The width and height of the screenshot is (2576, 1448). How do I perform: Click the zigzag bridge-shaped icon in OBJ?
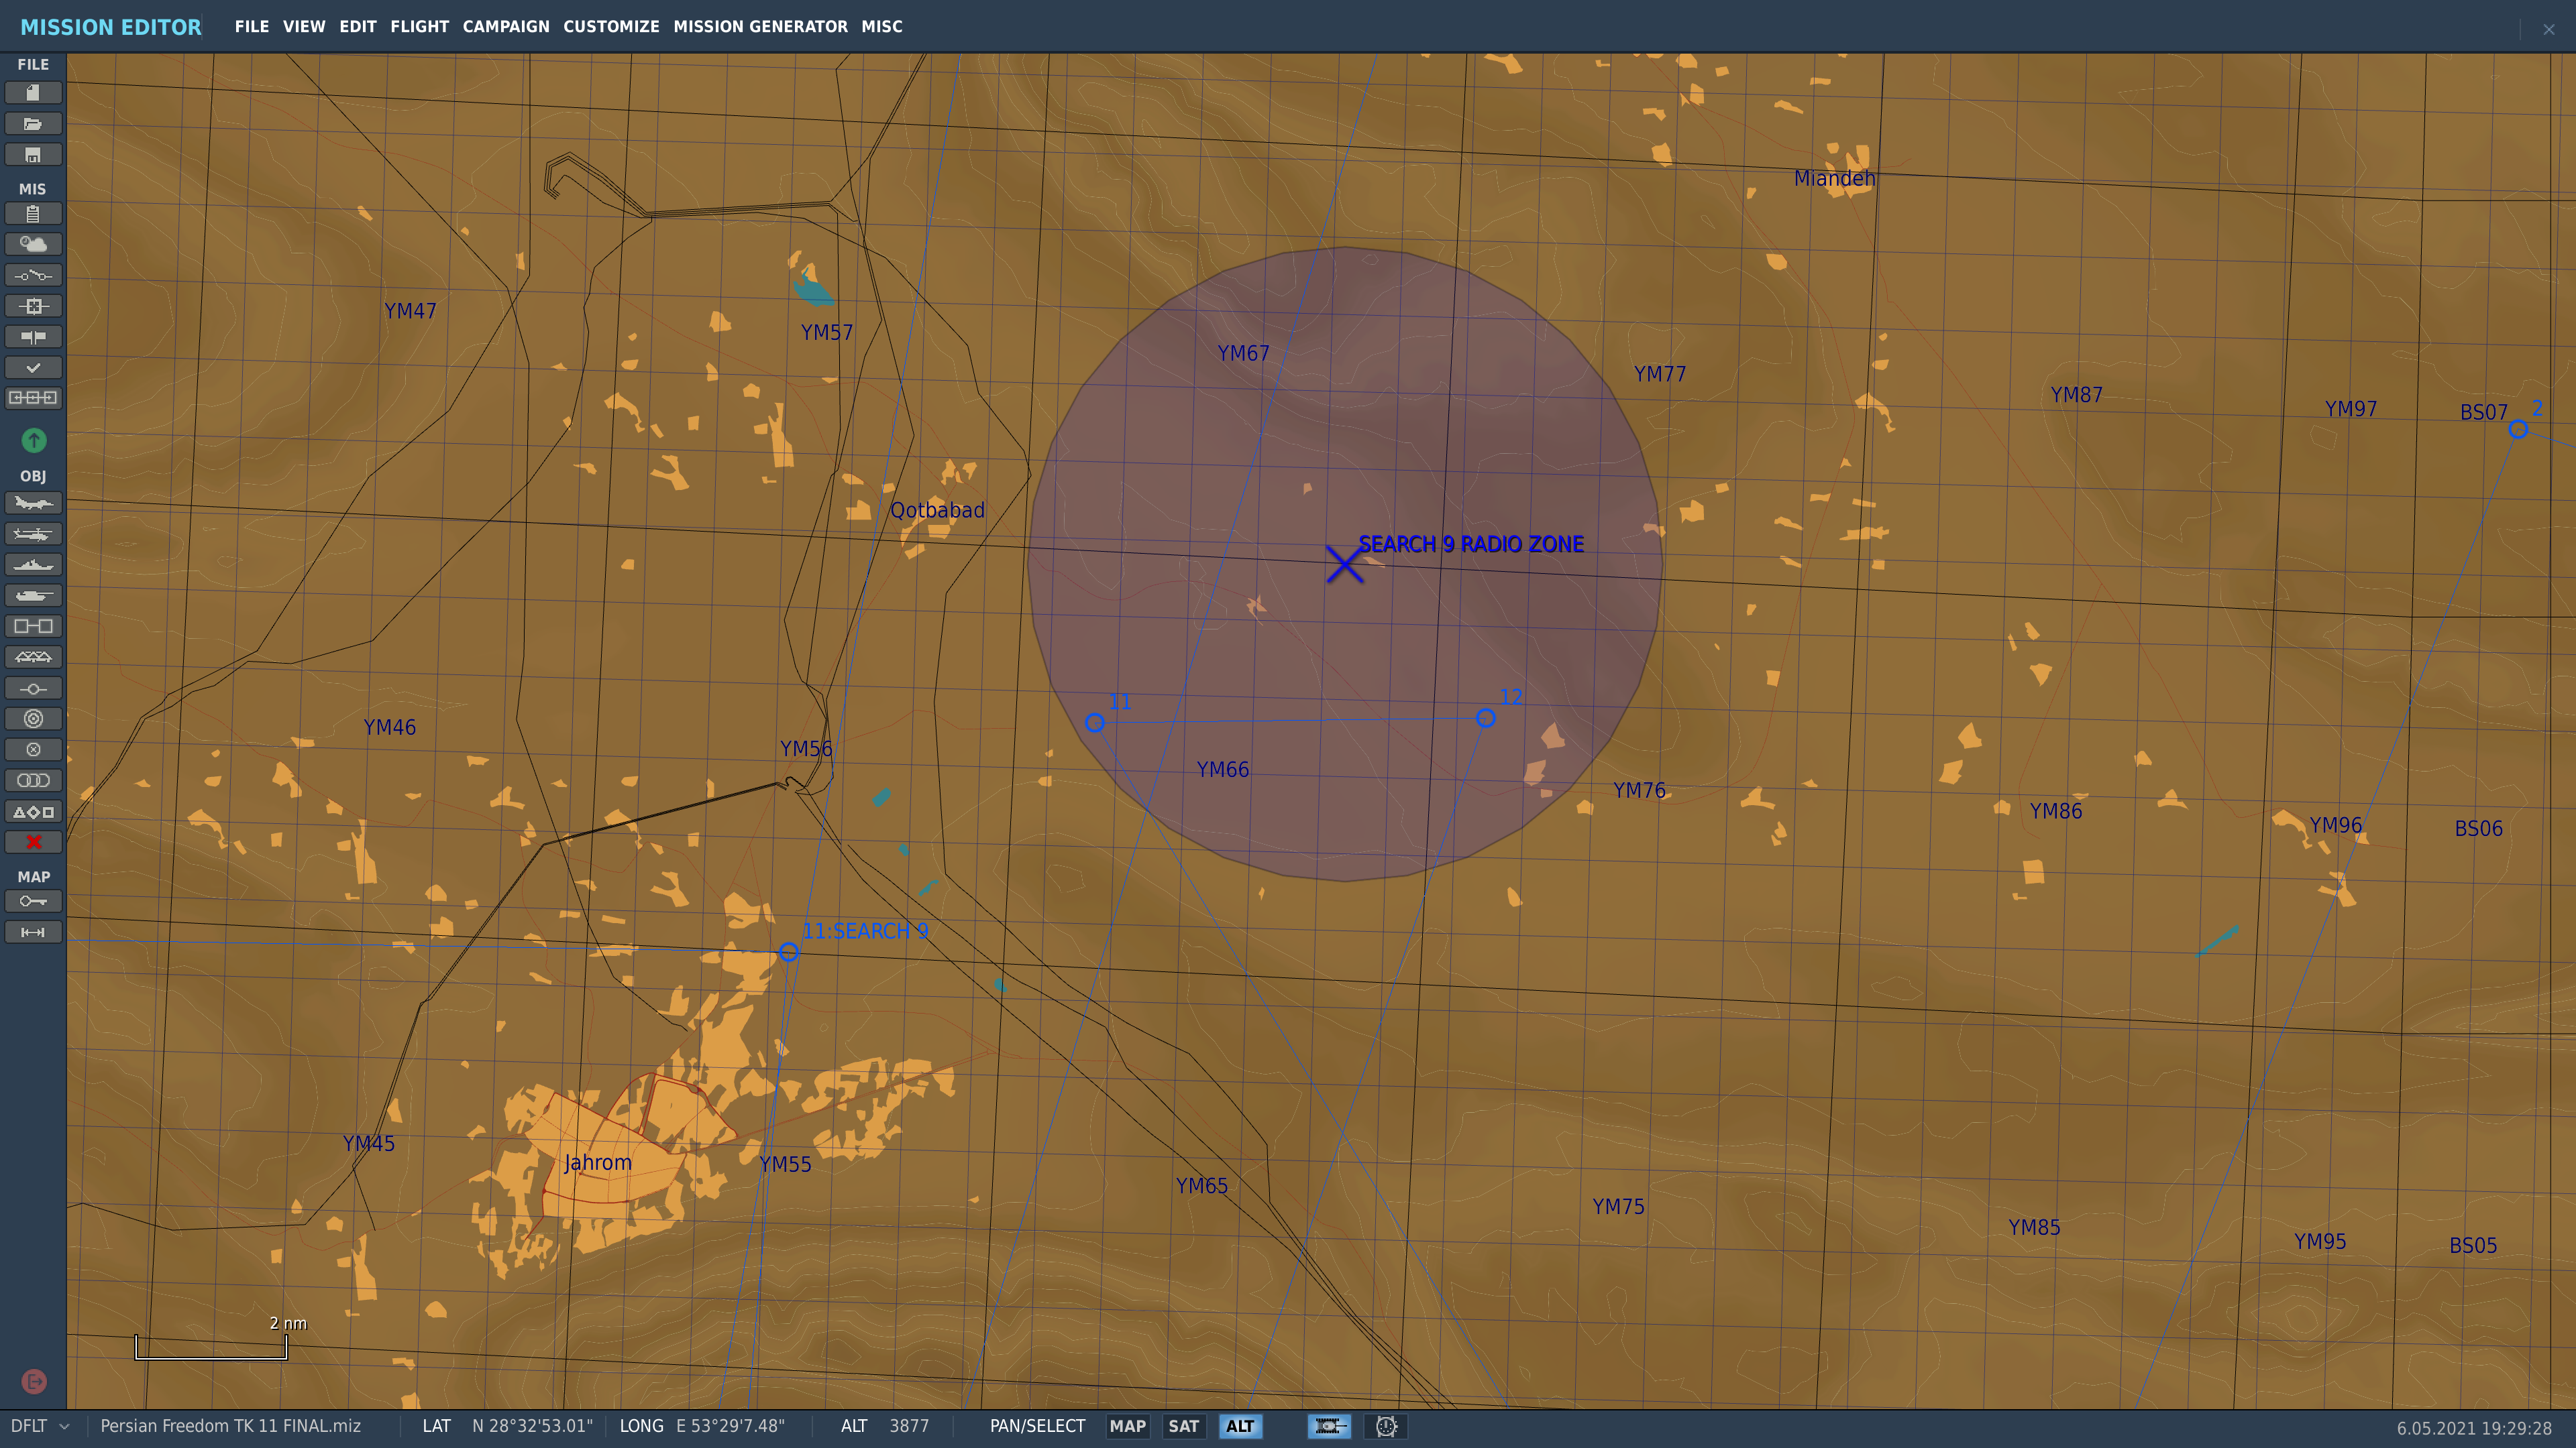click(33, 658)
